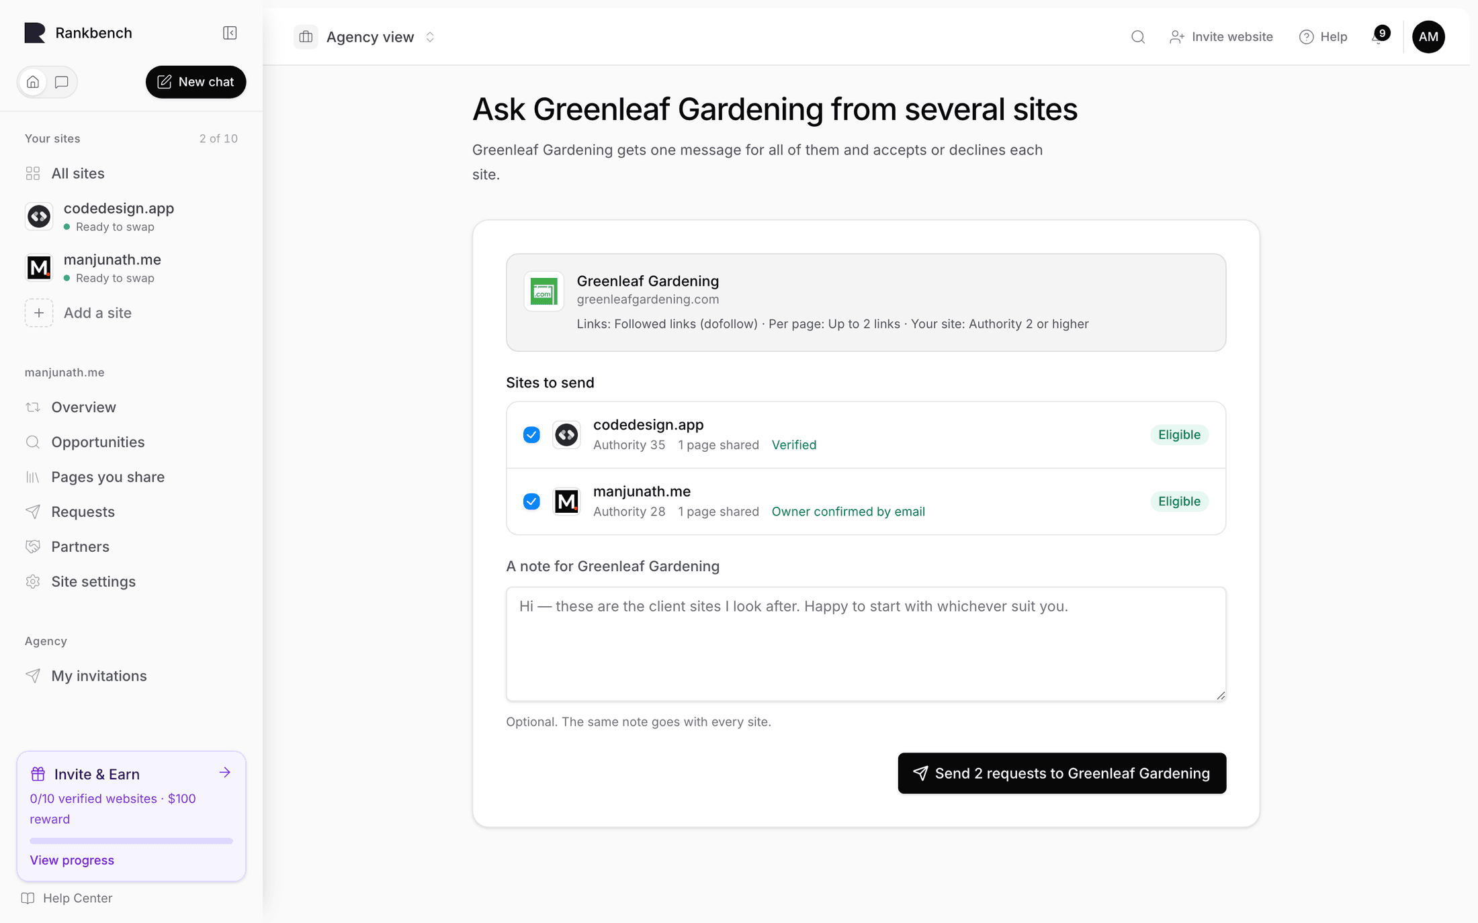Start a New chat
Viewport: 1478px width, 923px height.
(195, 82)
